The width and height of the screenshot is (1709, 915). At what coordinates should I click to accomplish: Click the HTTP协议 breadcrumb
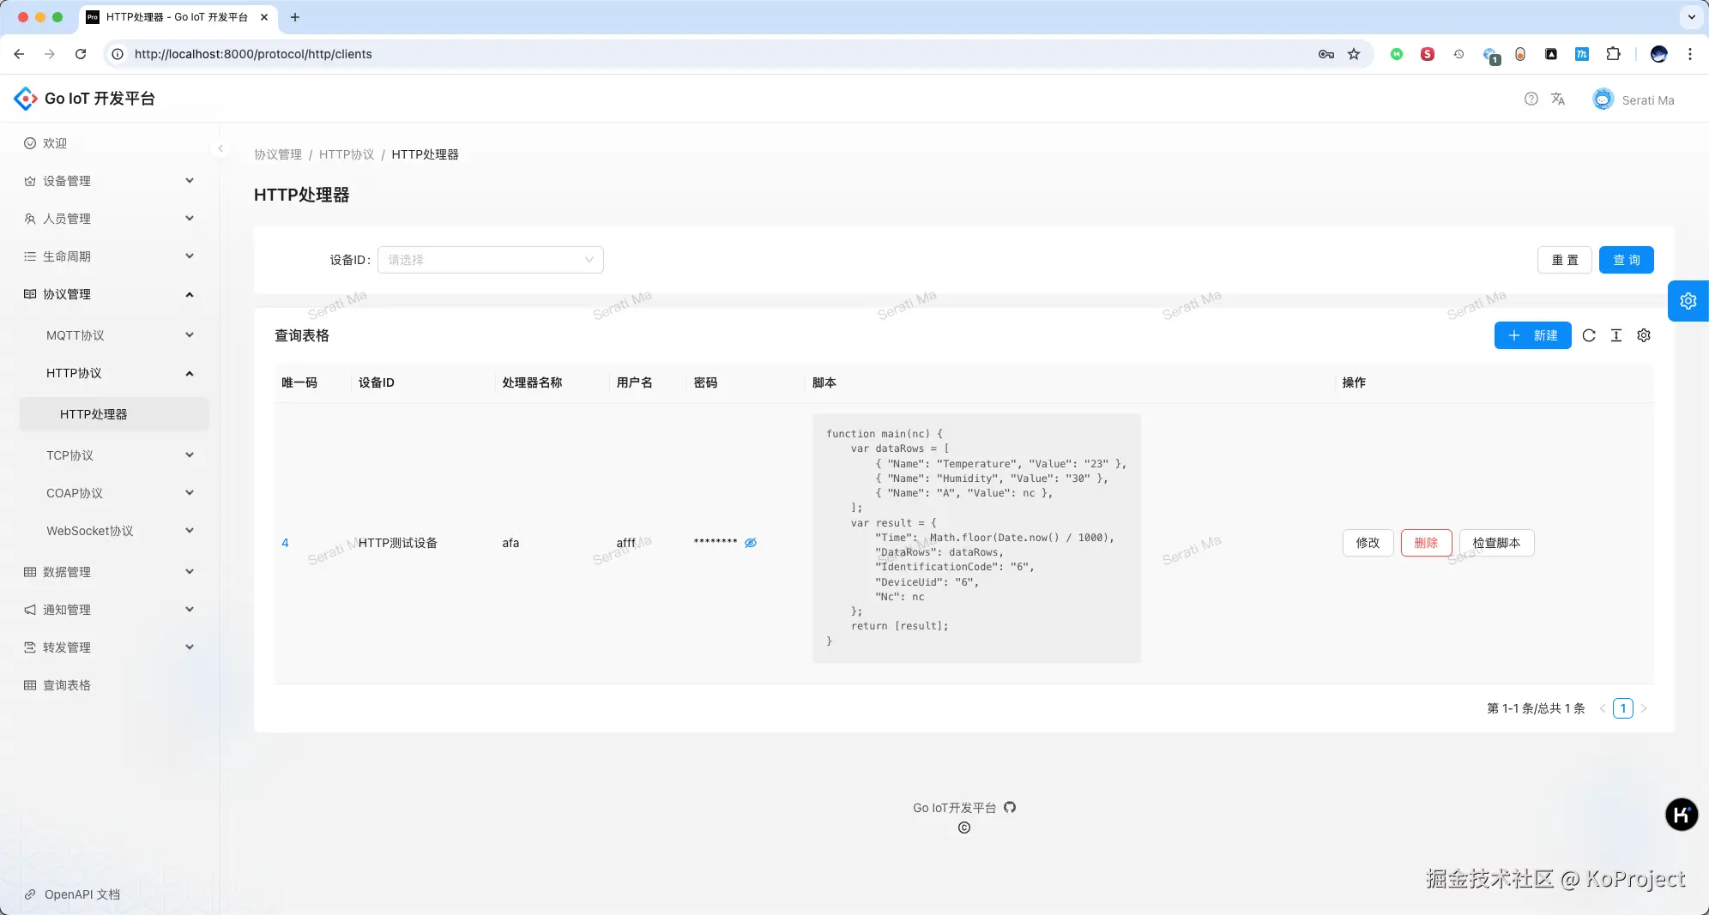click(347, 154)
